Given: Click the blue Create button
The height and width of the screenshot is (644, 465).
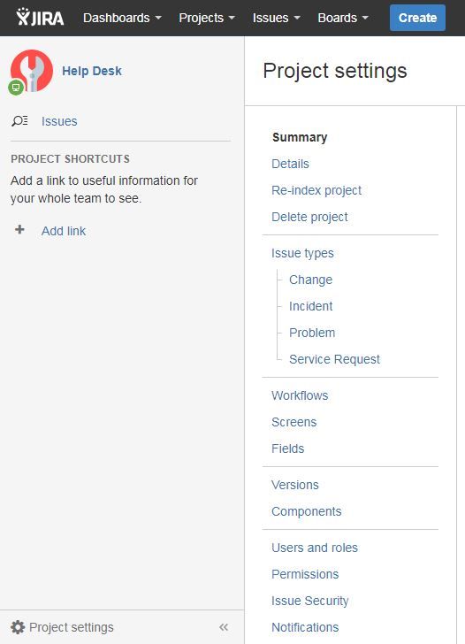Looking at the screenshot, I should [417, 18].
